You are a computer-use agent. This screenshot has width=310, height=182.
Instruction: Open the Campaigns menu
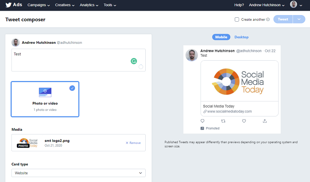[x=39, y=5]
